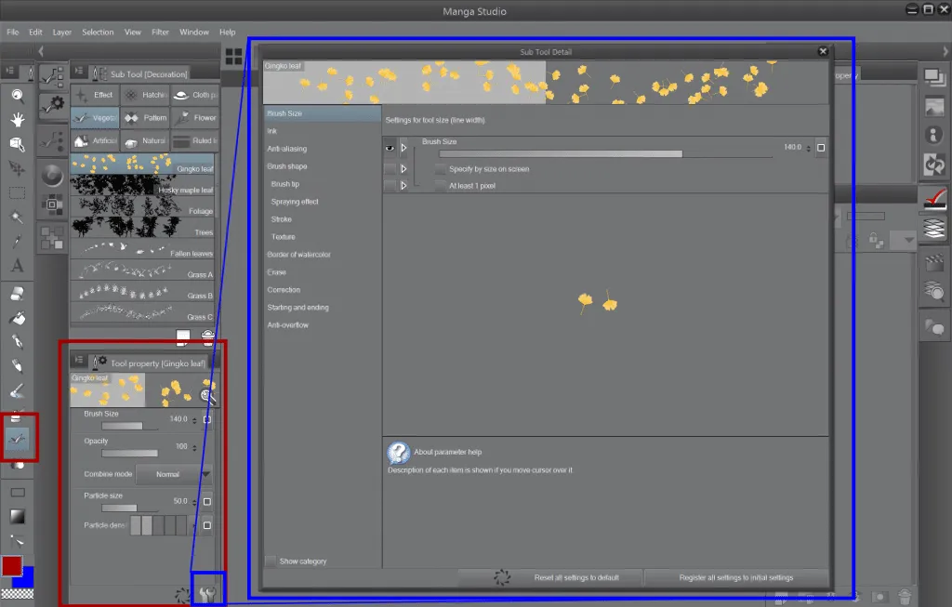The width and height of the screenshot is (952, 607).
Task: Select Husky maple leaf brush preset
Action: tap(142, 191)
